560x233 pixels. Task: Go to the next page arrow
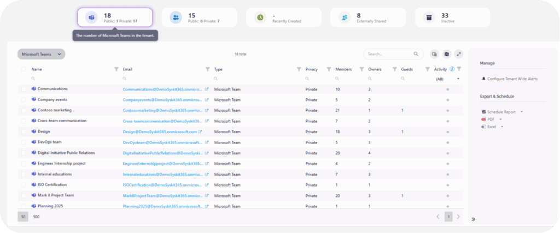coord(458,217)
